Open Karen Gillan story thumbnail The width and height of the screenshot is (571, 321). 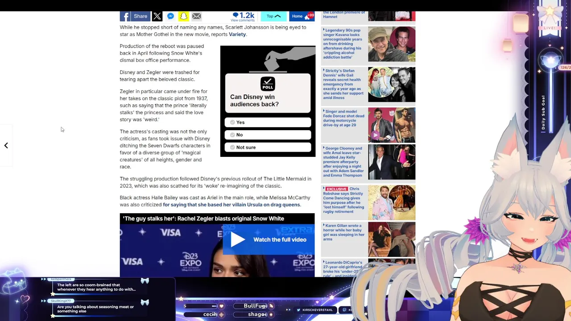[x=392, y=239]
